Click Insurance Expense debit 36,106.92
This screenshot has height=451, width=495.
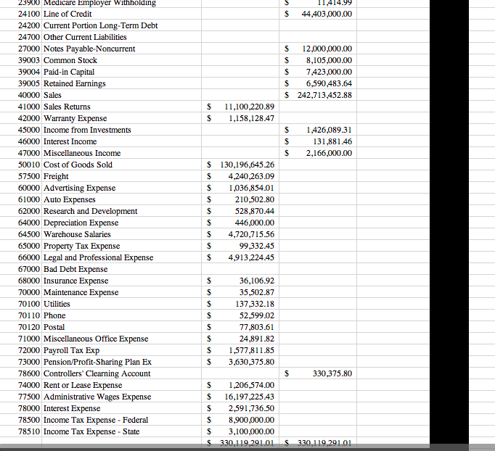tap(257, 281)
